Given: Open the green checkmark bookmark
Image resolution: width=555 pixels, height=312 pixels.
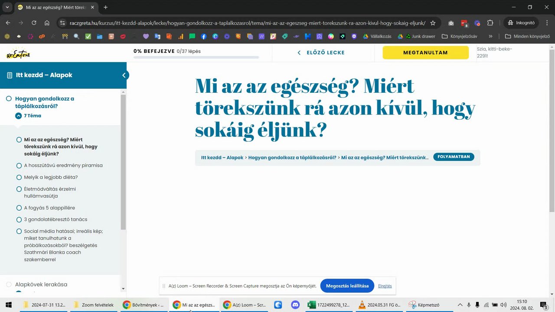Looking at the screenshot, I should pos(88,36).
